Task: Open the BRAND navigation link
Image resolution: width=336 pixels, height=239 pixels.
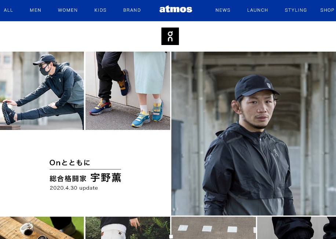Action: tap(132, 10)
